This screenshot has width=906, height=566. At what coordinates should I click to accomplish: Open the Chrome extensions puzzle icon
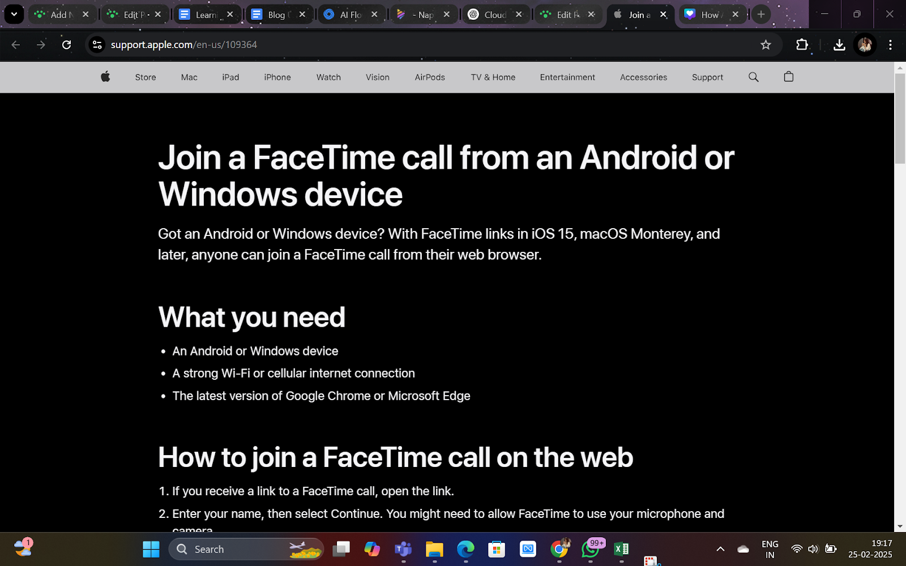(802, 45)
